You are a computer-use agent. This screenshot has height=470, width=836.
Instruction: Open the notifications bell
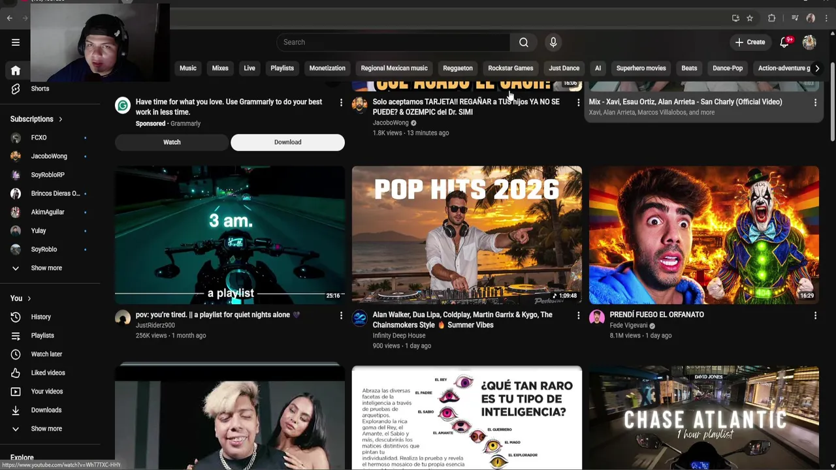[x=784, y=42]
